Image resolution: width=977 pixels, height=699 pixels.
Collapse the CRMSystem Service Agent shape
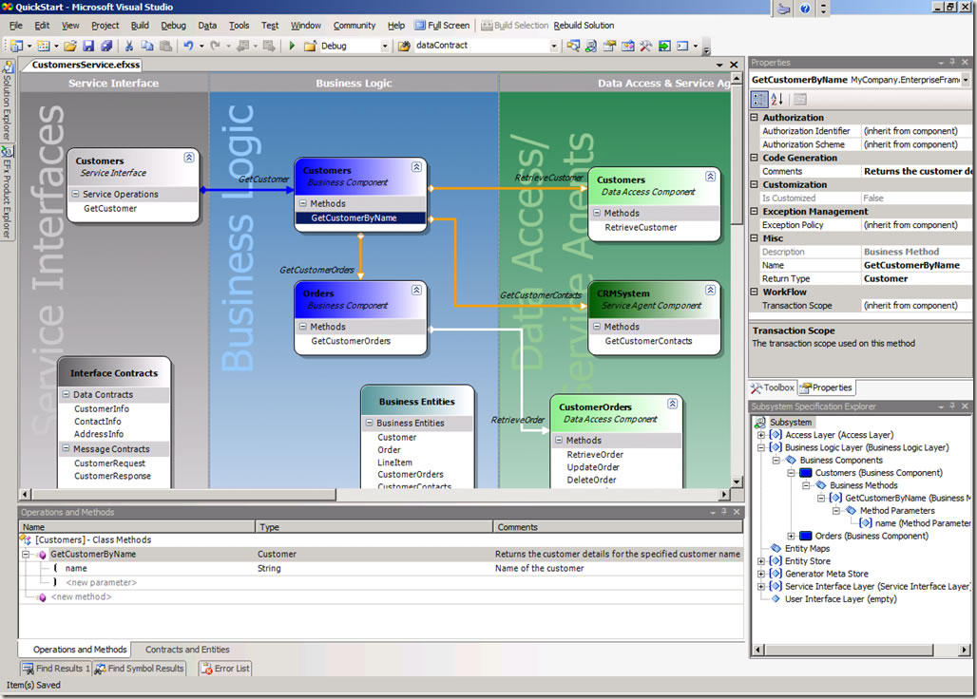point(710,290)
